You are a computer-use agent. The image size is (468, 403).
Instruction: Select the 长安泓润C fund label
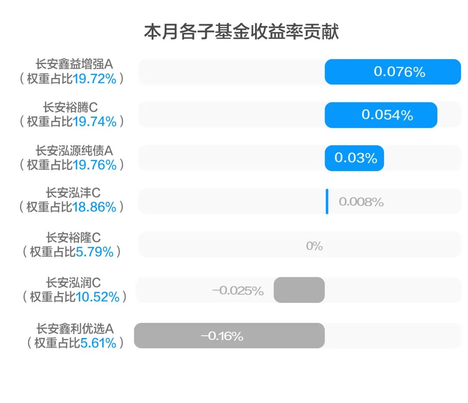[x=73, y=283]
